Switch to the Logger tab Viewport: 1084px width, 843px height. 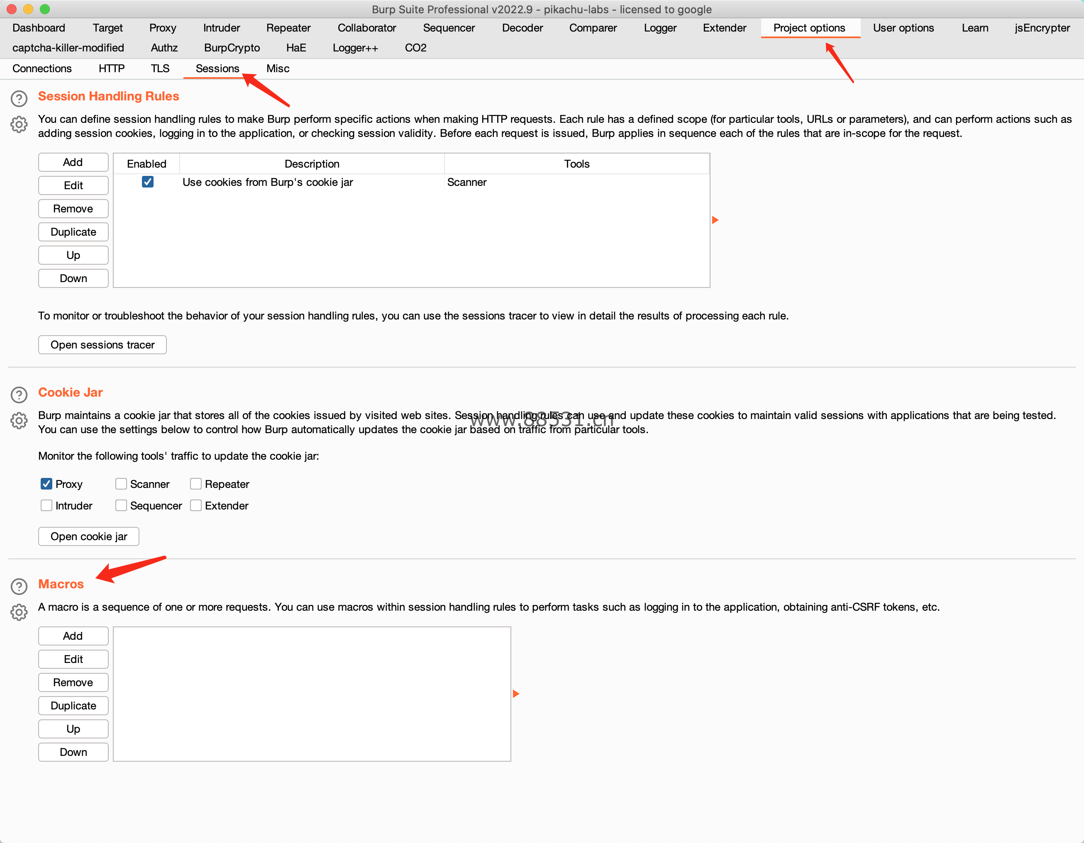[660, 28]
